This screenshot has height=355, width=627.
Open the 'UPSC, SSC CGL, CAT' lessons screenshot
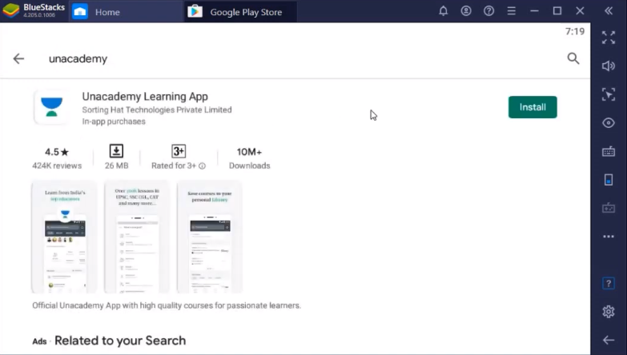click(137, 237)
